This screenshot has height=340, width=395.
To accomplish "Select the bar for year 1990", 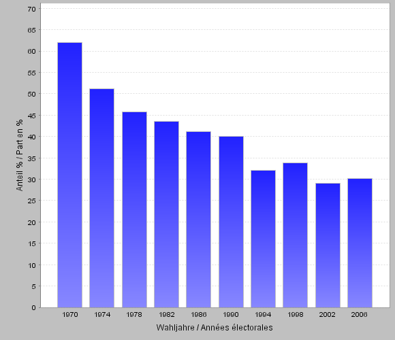I will (x=232, y=222).
